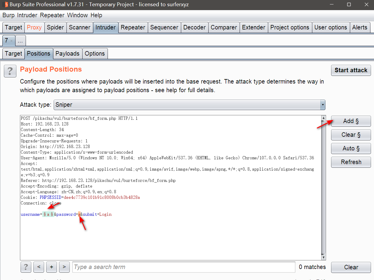Viewport: 374px width, 280px height.
Task: Close Intruder attack tab 7
Action: pos(12,41)
